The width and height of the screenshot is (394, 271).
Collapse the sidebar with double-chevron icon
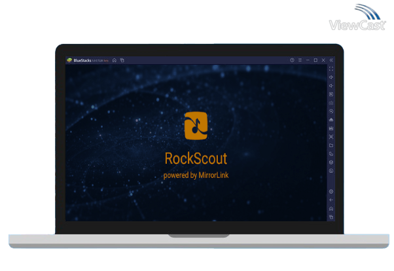(331, 60)
